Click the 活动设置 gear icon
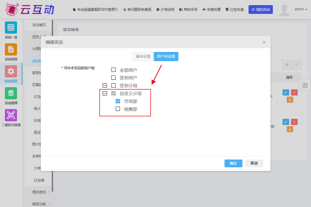This screenshot has width=311, height=207. (x=11, y=71)
